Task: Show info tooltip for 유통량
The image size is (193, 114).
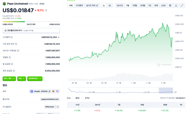Action: pyautogui.click(x=10, y=57)
